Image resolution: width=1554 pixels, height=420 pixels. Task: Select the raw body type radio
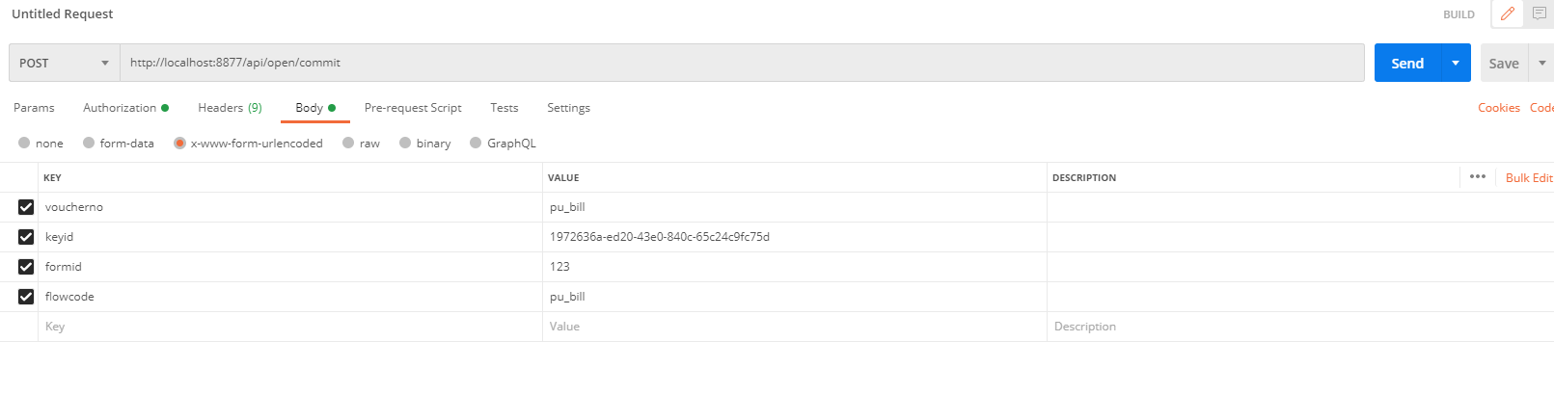tap(348, 143)
